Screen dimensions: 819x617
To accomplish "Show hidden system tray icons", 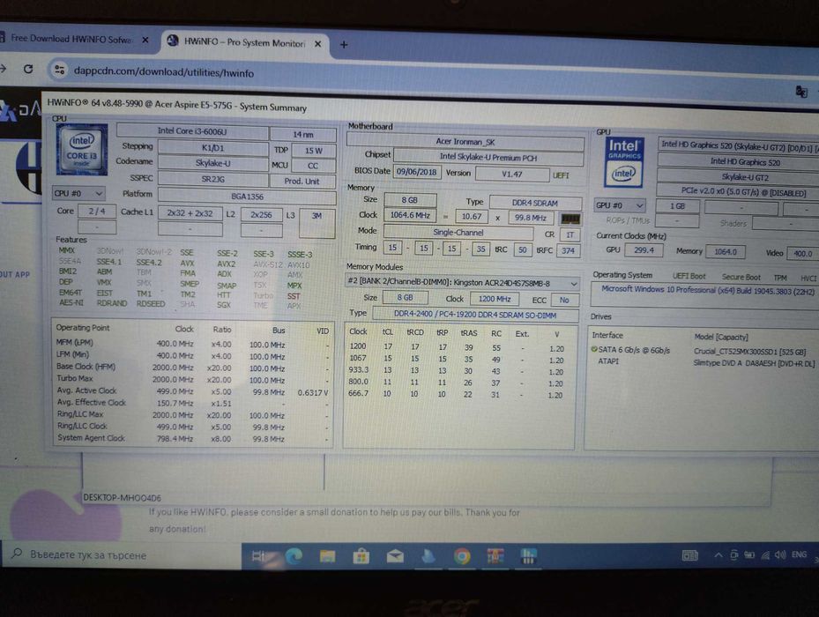I will coord(718,555).
